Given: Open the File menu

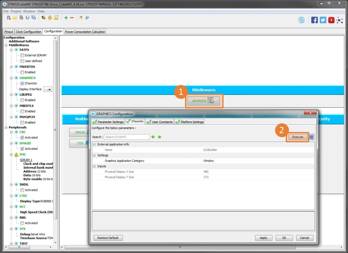Looking at the screenshot, I should pyautogui.click(x=6, y=11).
